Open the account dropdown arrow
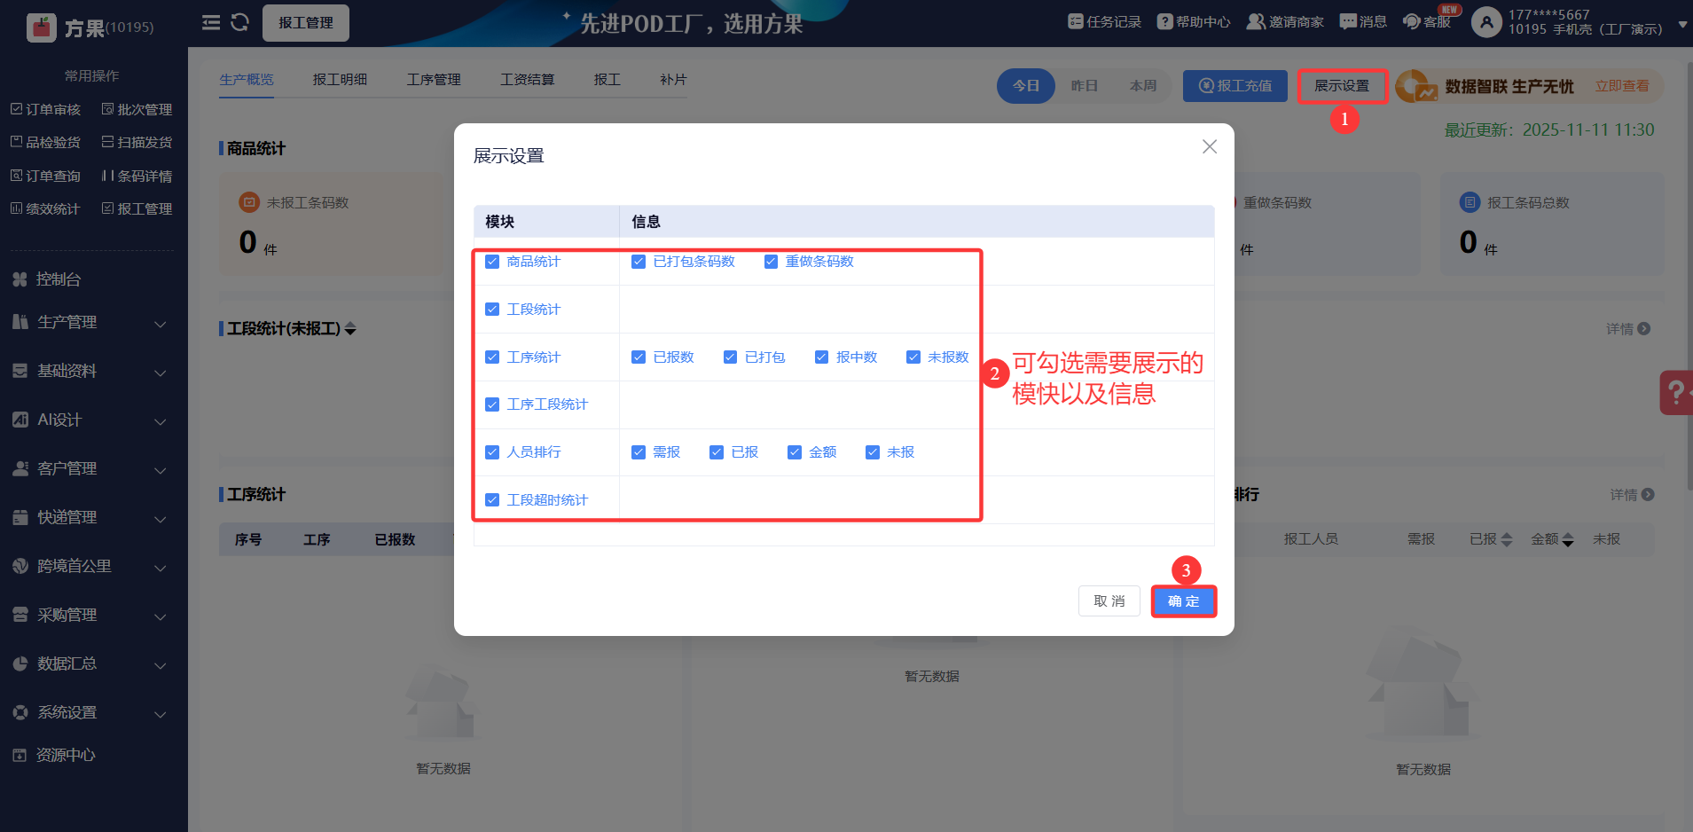The image size is (1693, 832). [1681, 27]
